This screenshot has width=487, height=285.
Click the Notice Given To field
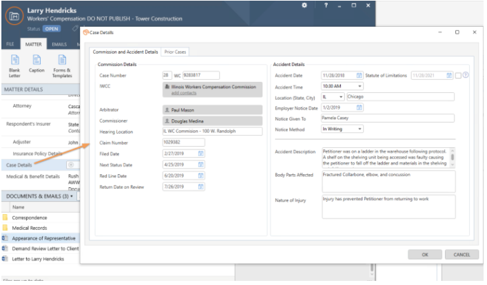tap(388, 118)
